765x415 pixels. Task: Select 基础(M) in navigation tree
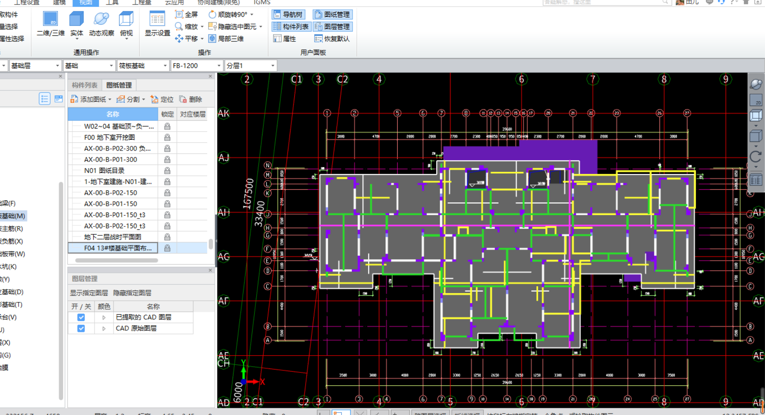pyautogui.click(x=13, y=216)
